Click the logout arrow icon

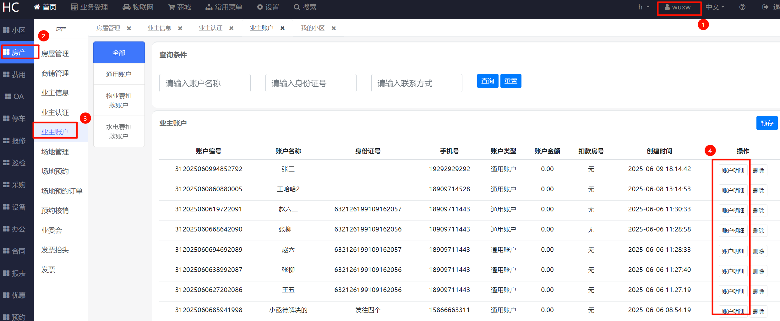click(x=766, y=7)
